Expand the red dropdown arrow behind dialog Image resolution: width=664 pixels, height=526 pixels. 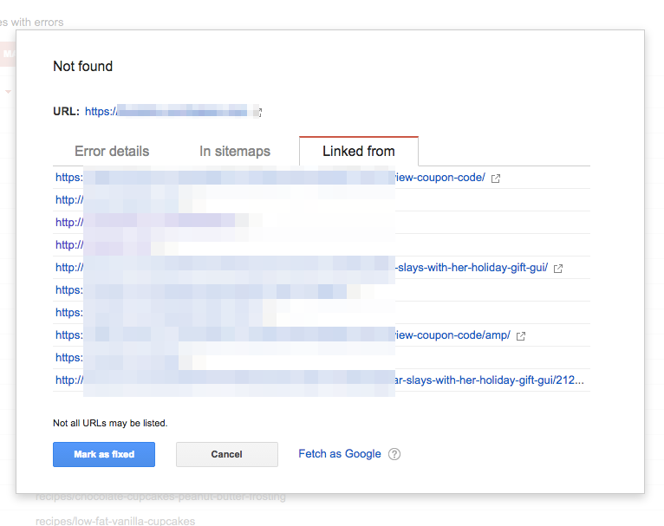(x=8, y=91)
